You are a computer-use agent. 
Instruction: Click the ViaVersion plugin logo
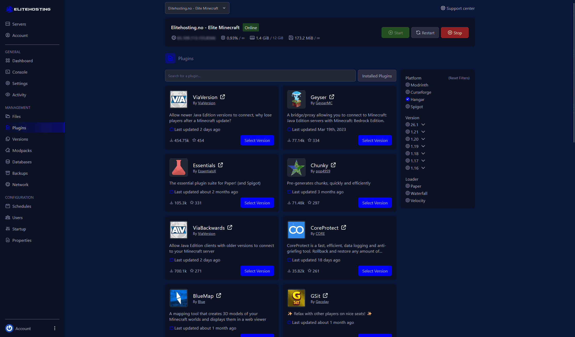click(x=179, y=99)
